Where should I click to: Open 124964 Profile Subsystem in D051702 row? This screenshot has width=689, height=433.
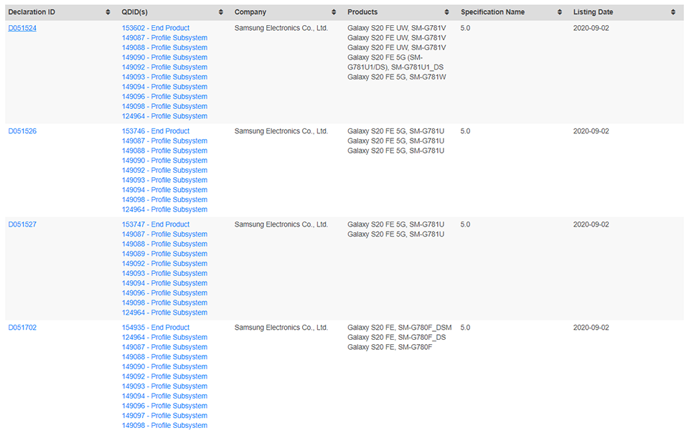tap(164, 338)
